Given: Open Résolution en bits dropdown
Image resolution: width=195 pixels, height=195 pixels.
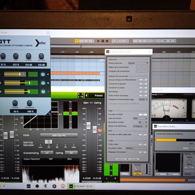Looking at the screenshot, I should tap(143, 122).
